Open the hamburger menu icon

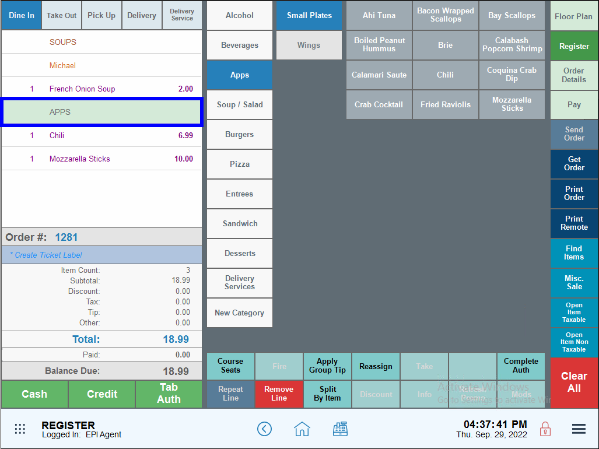tap(579, 429)
